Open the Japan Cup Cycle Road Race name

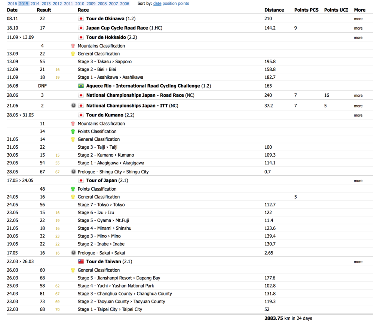click(x=117, y=28)
